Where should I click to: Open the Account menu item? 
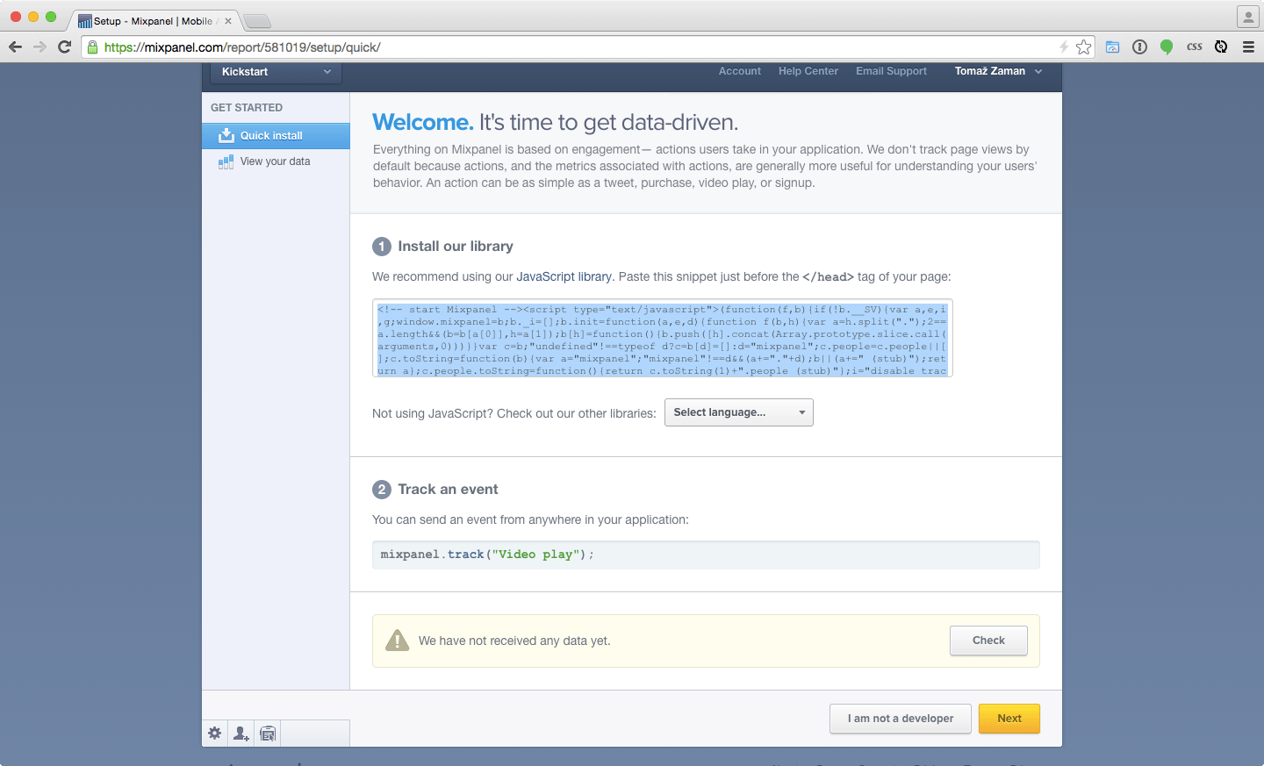[740, 71]
